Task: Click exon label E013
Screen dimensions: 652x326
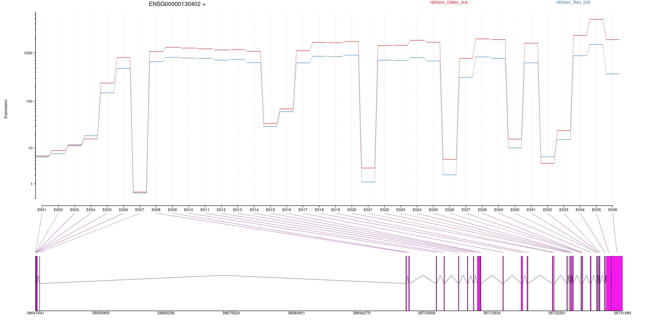Action: click(x=237, y=210)
